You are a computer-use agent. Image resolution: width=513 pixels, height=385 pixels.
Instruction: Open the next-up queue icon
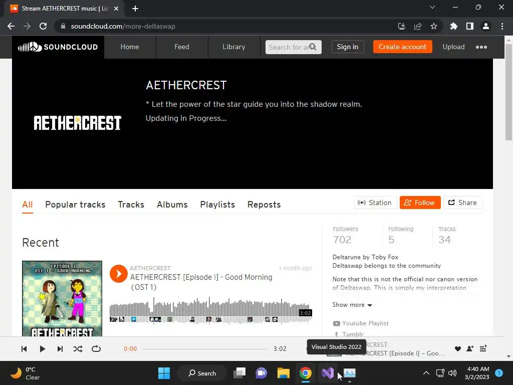(x=483, y=349)
